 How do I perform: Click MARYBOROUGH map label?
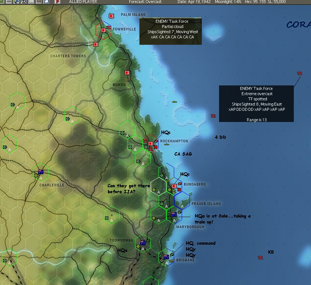190,227
